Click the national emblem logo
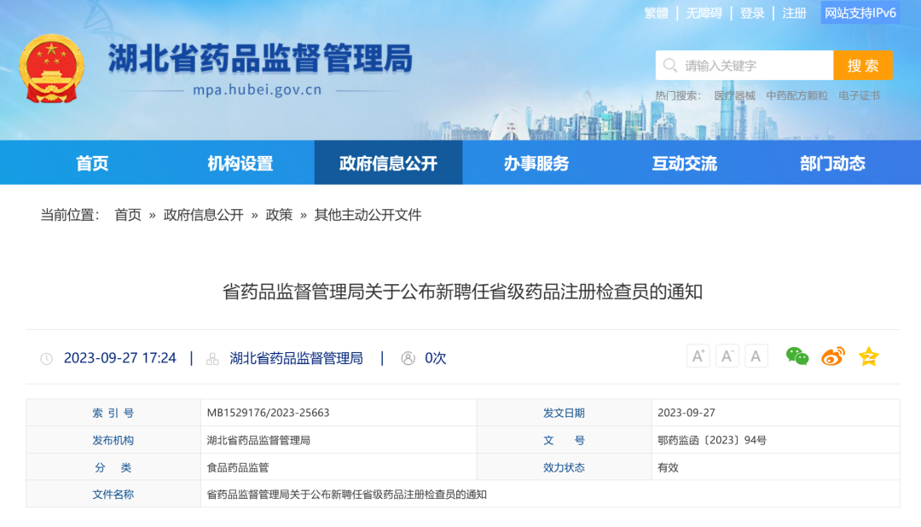This screenshot has height=527, width=921. pyautogui.click(x=52, y=68)
